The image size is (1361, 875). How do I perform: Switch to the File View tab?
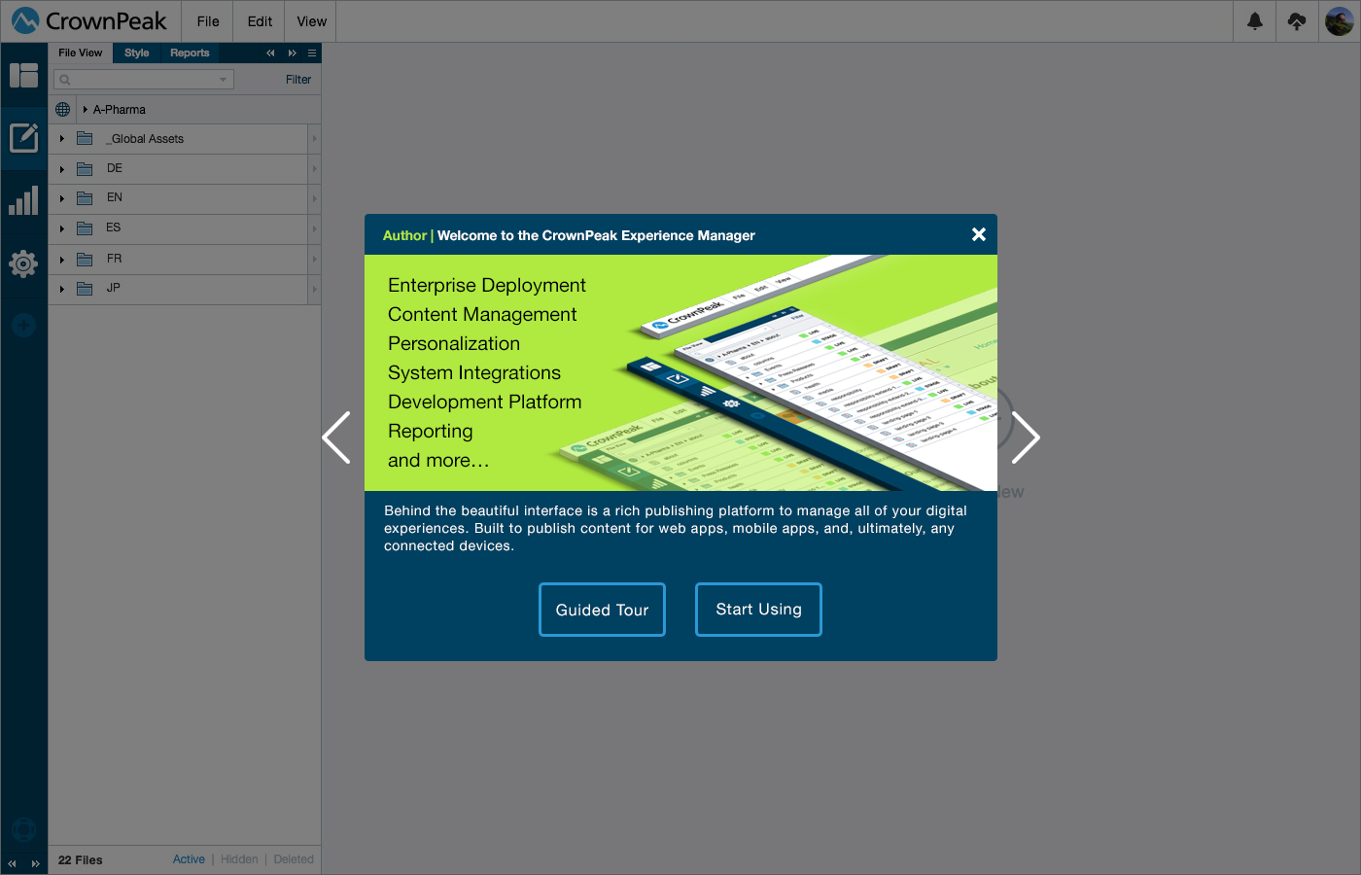[x=80, y=53]
